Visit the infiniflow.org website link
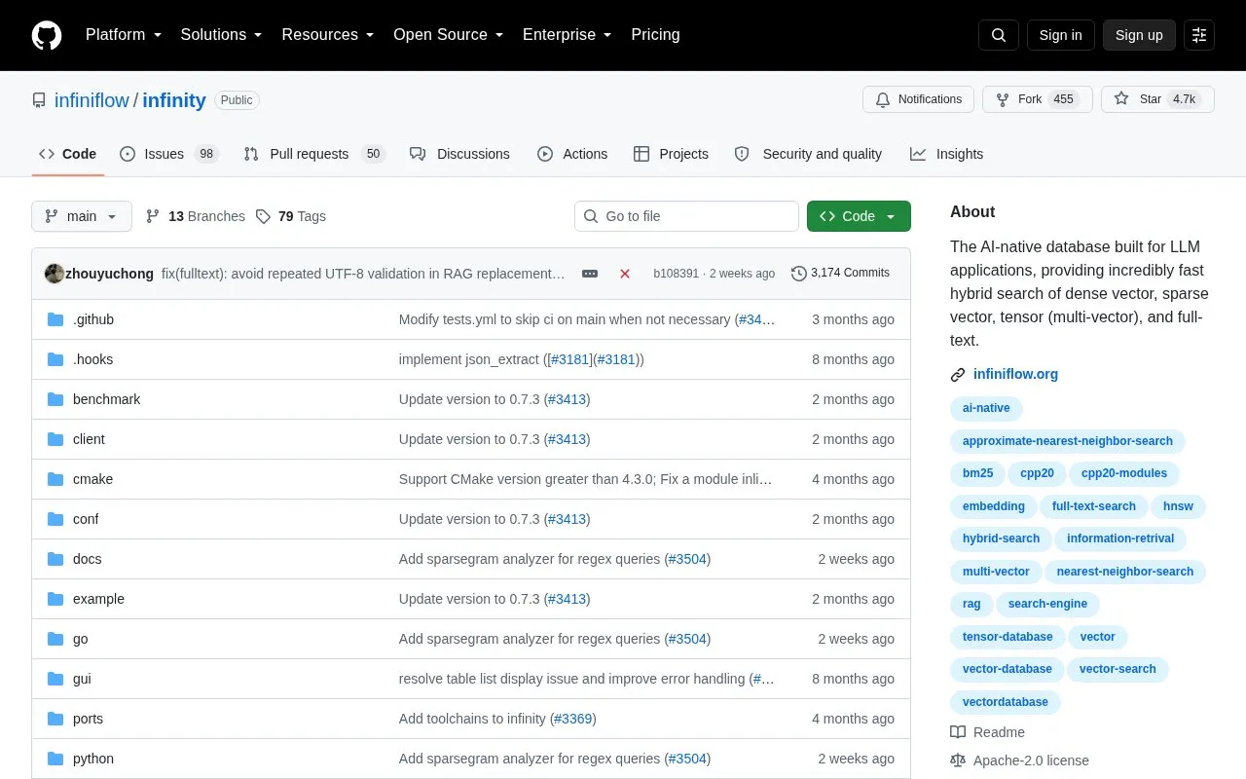 pos(1015,374)
